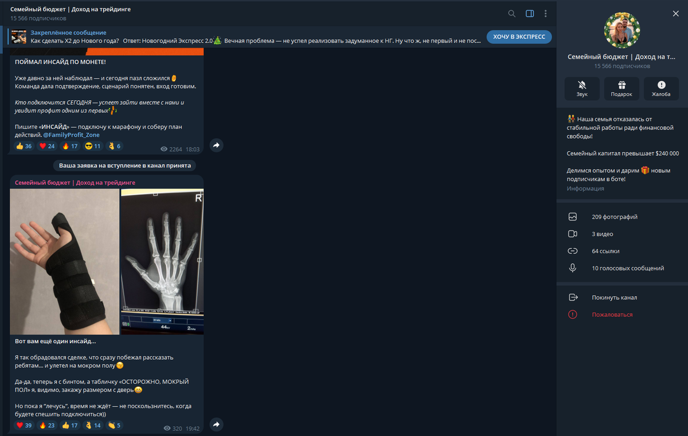The image size is (688, 436).
Task: Click '15 566 подписчиков' in header
Action: click(x=38, y=18)
